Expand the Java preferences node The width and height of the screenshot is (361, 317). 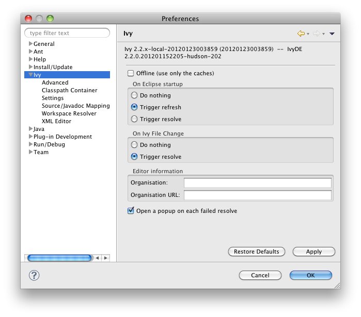[x=31, y=129]
